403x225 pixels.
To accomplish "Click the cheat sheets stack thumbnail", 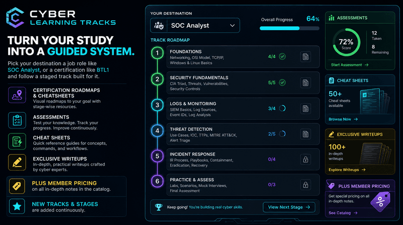I will [375, 101].
